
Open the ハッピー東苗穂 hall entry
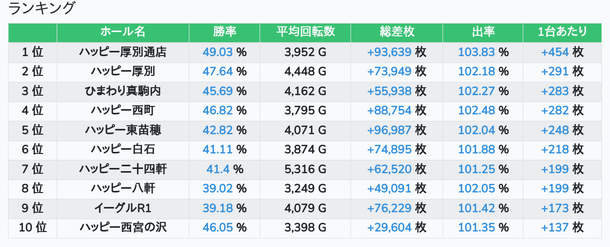coord(123,130)
